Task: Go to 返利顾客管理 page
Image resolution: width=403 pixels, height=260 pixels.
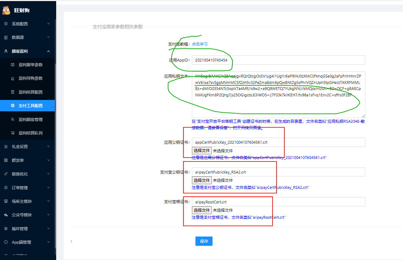Action: 31,120
